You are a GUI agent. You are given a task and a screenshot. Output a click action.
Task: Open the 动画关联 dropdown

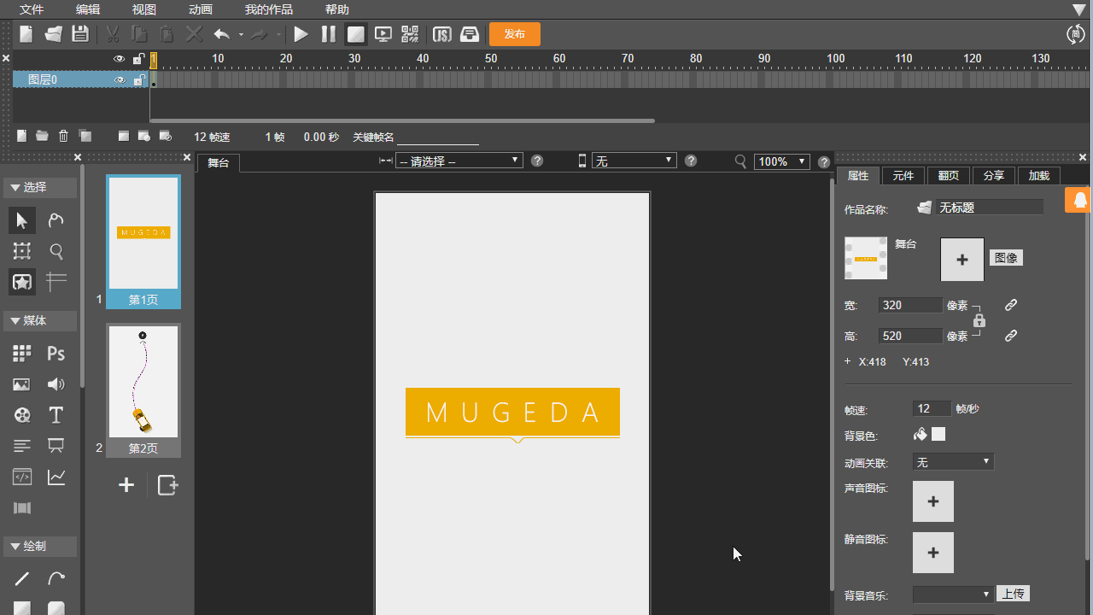click(x=953, y=462)
